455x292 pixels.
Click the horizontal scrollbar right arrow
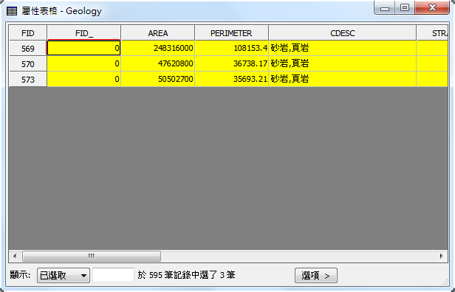pos(442,256)
